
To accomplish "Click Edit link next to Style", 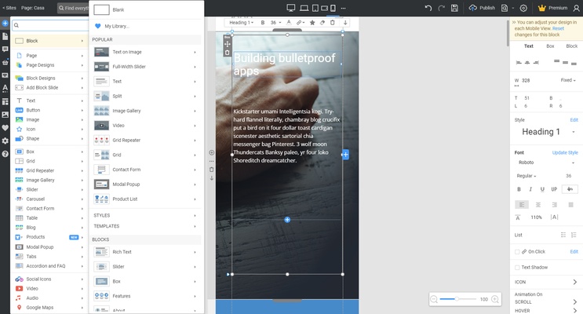I will click(x=574, y=120).
